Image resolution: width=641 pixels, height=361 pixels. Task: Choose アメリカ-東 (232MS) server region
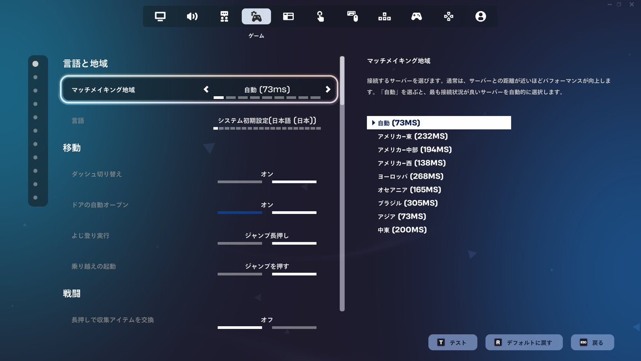tap(412, 136)
